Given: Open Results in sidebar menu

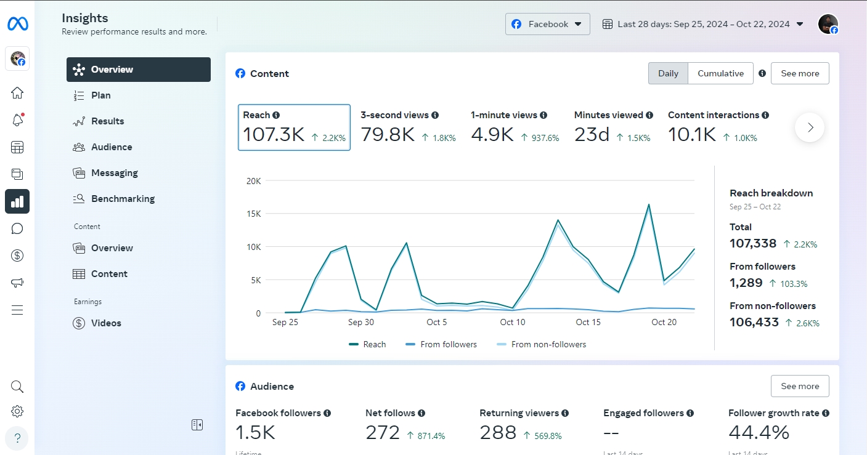Looking at the screenshot, I should 139,121.
